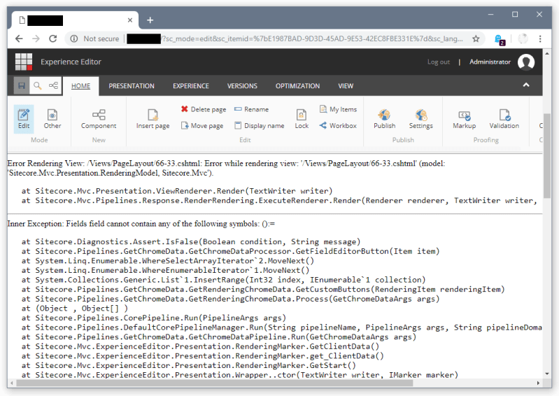Close the current browser tab

click(130, 20)
